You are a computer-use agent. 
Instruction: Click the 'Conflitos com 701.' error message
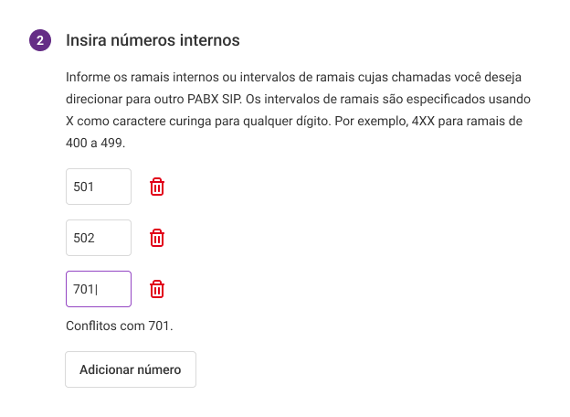[120, 326]
